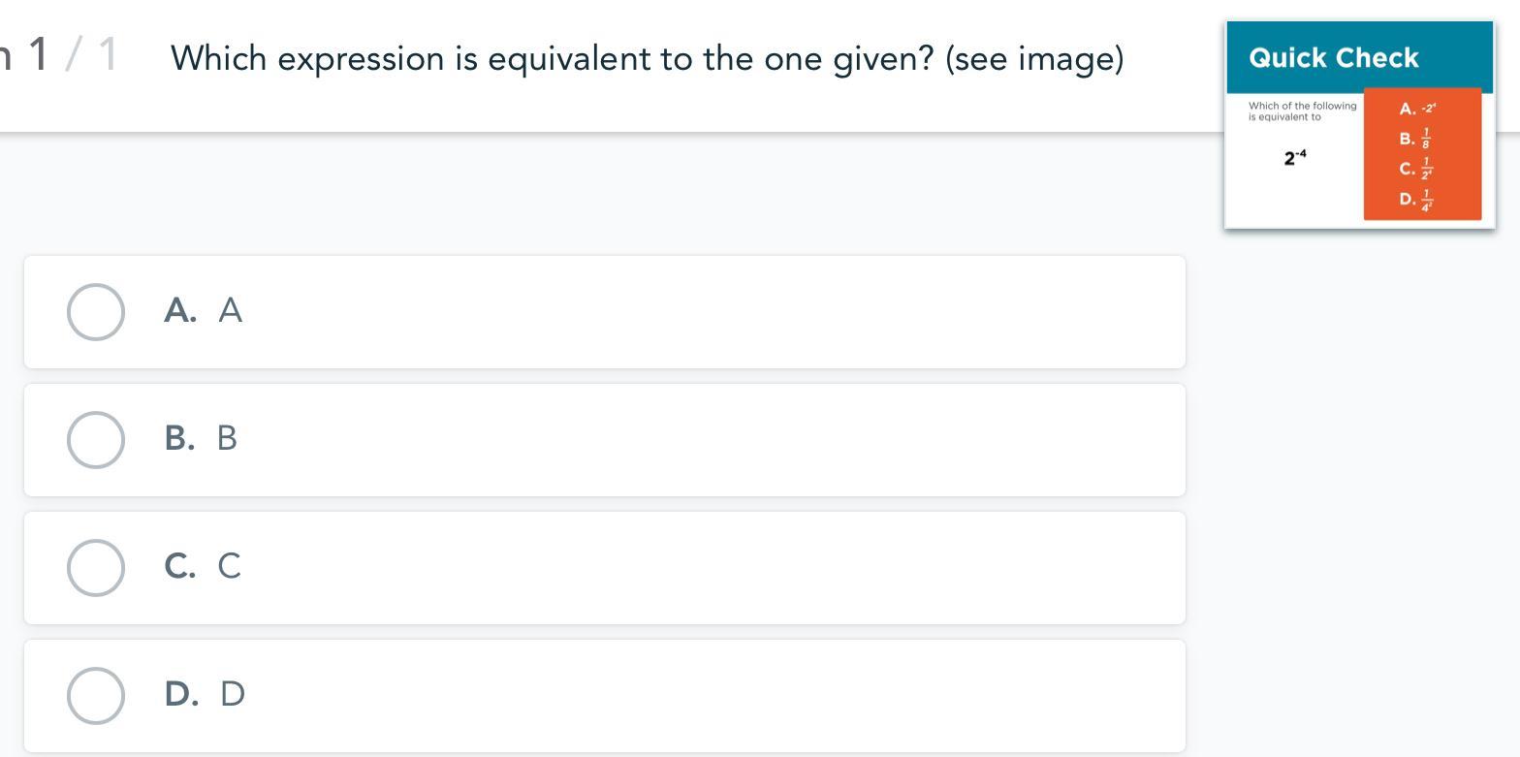1520x757 pixels.
Task: Mark the radio button for answer C
Action: [95, 568]
